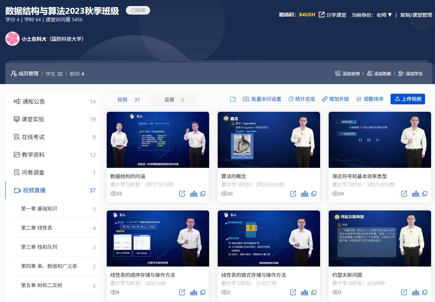
Task: Select 第五章 树和二叉树 in sidebar
Action: pyautogui.click(x=39, y=285)
